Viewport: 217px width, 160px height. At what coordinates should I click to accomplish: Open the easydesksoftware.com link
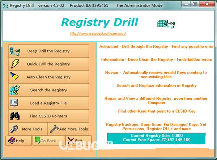tap(98, 34)
